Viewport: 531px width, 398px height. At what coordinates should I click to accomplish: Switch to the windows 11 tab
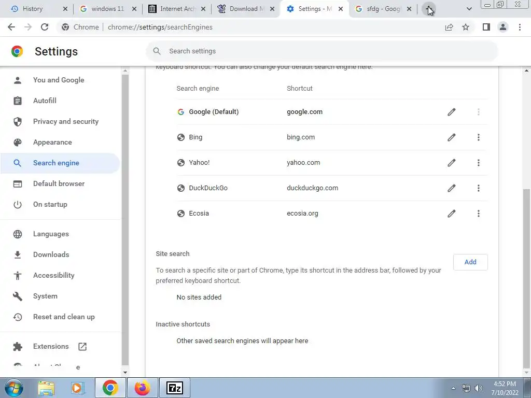[x=108, y=9]
